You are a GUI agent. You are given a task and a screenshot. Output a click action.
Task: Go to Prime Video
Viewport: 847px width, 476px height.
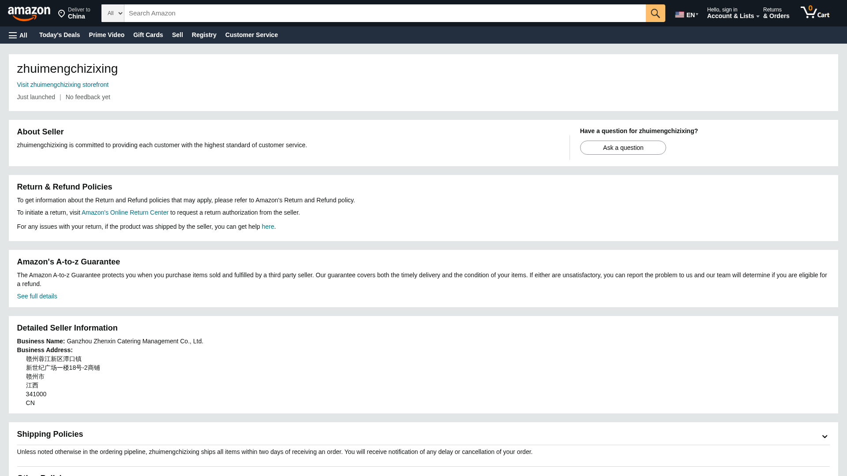coord(106,35)
